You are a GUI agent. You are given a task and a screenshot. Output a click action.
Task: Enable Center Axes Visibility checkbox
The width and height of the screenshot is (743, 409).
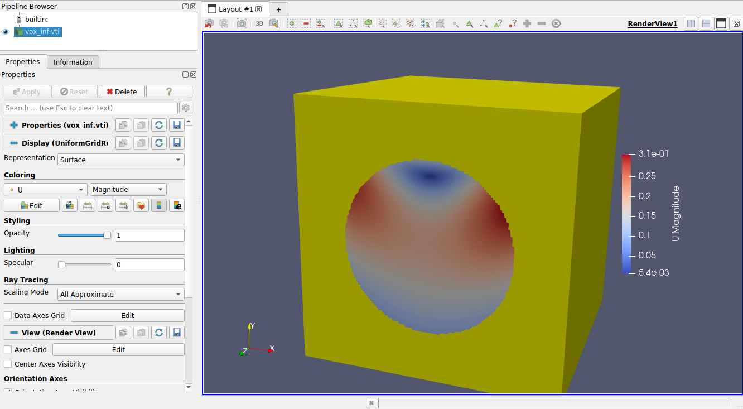tap(8, 364)
